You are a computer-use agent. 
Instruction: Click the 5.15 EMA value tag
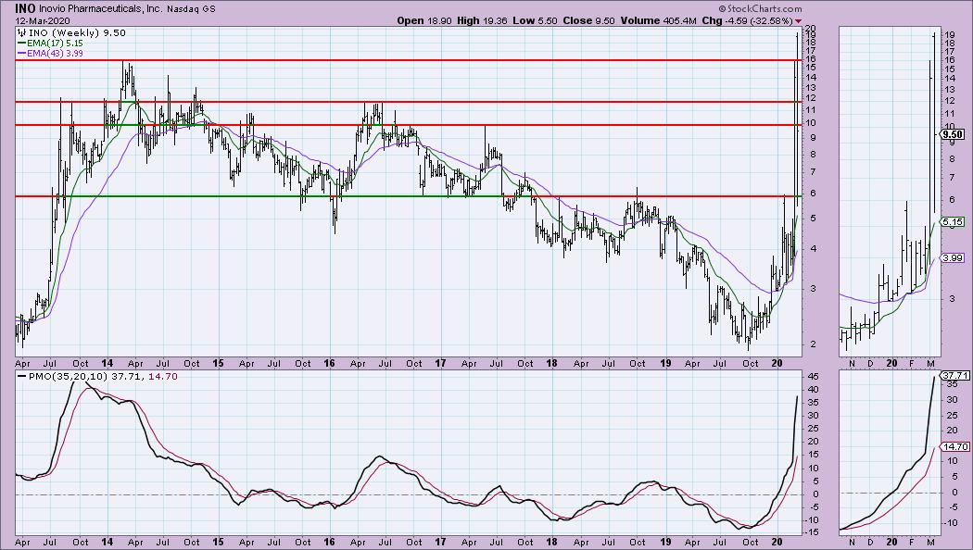[x=952, y=221]
